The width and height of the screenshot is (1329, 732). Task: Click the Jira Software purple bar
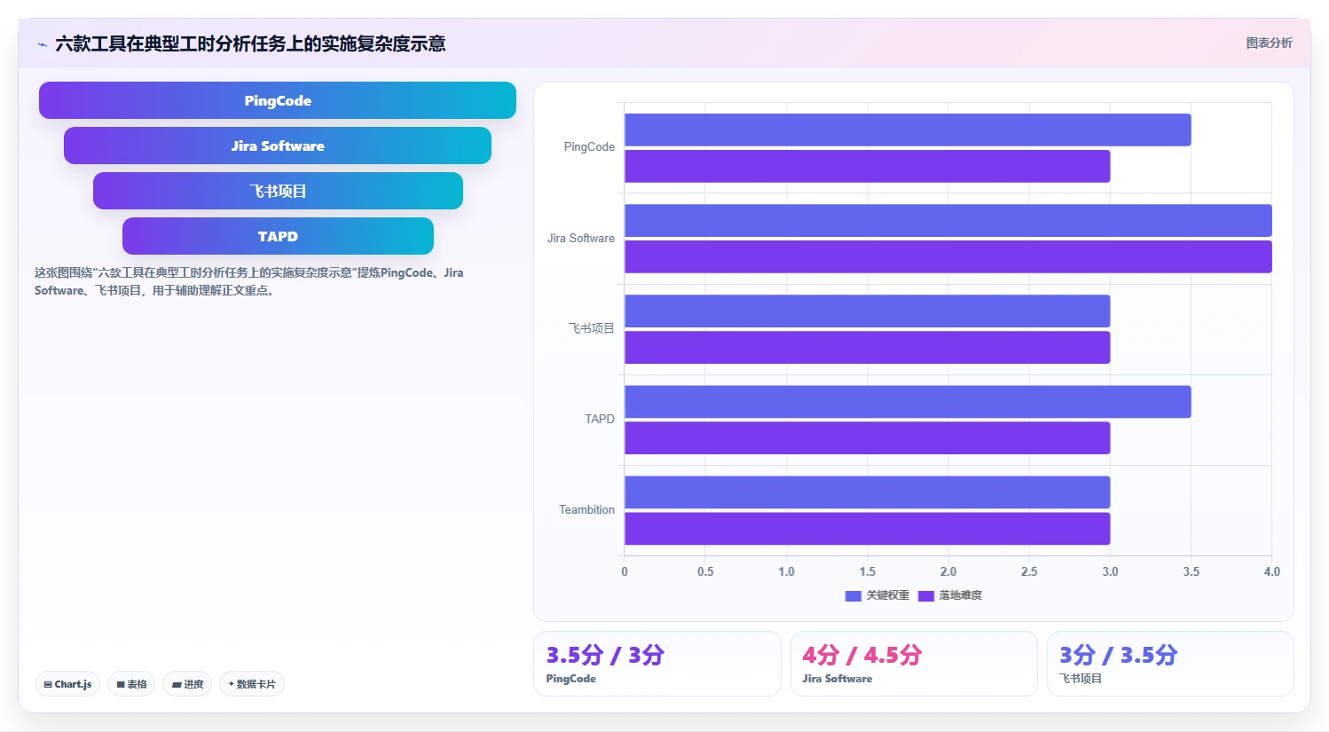(948, 256)
